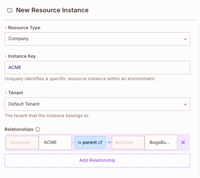Click the Relationships label

tap(19, 129)
